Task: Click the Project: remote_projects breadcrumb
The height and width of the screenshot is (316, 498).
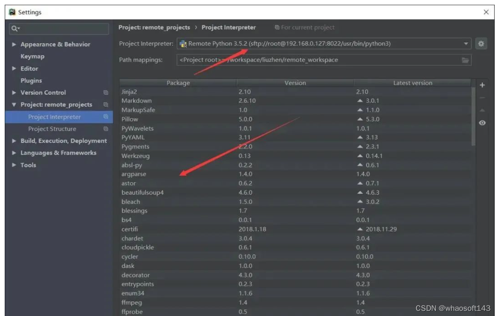Action: point(154,27)
